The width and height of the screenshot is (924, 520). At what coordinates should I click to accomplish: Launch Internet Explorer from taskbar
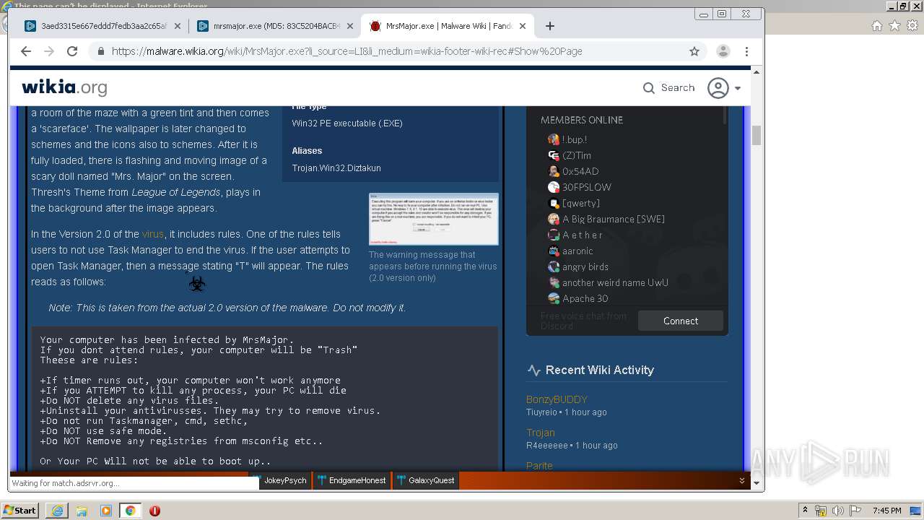[x=57, y=511]
